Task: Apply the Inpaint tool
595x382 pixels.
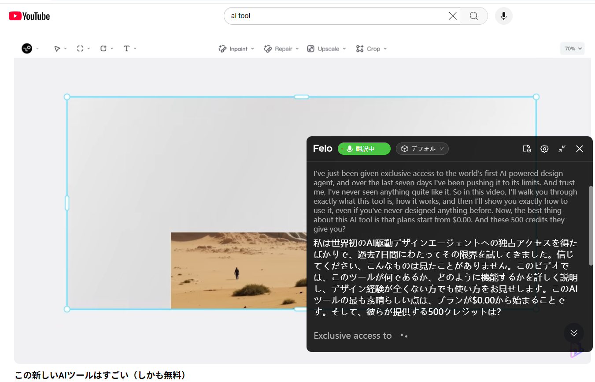Action: point(233,49)
